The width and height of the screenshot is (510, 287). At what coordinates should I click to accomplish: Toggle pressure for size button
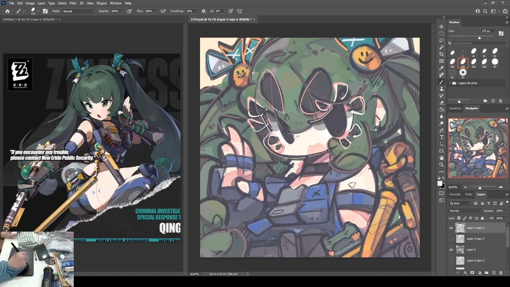231,11
